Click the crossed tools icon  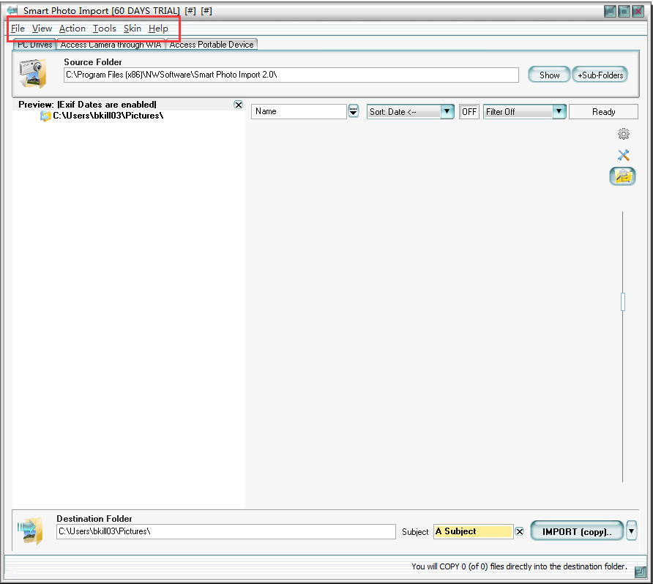tap(624, 155)
